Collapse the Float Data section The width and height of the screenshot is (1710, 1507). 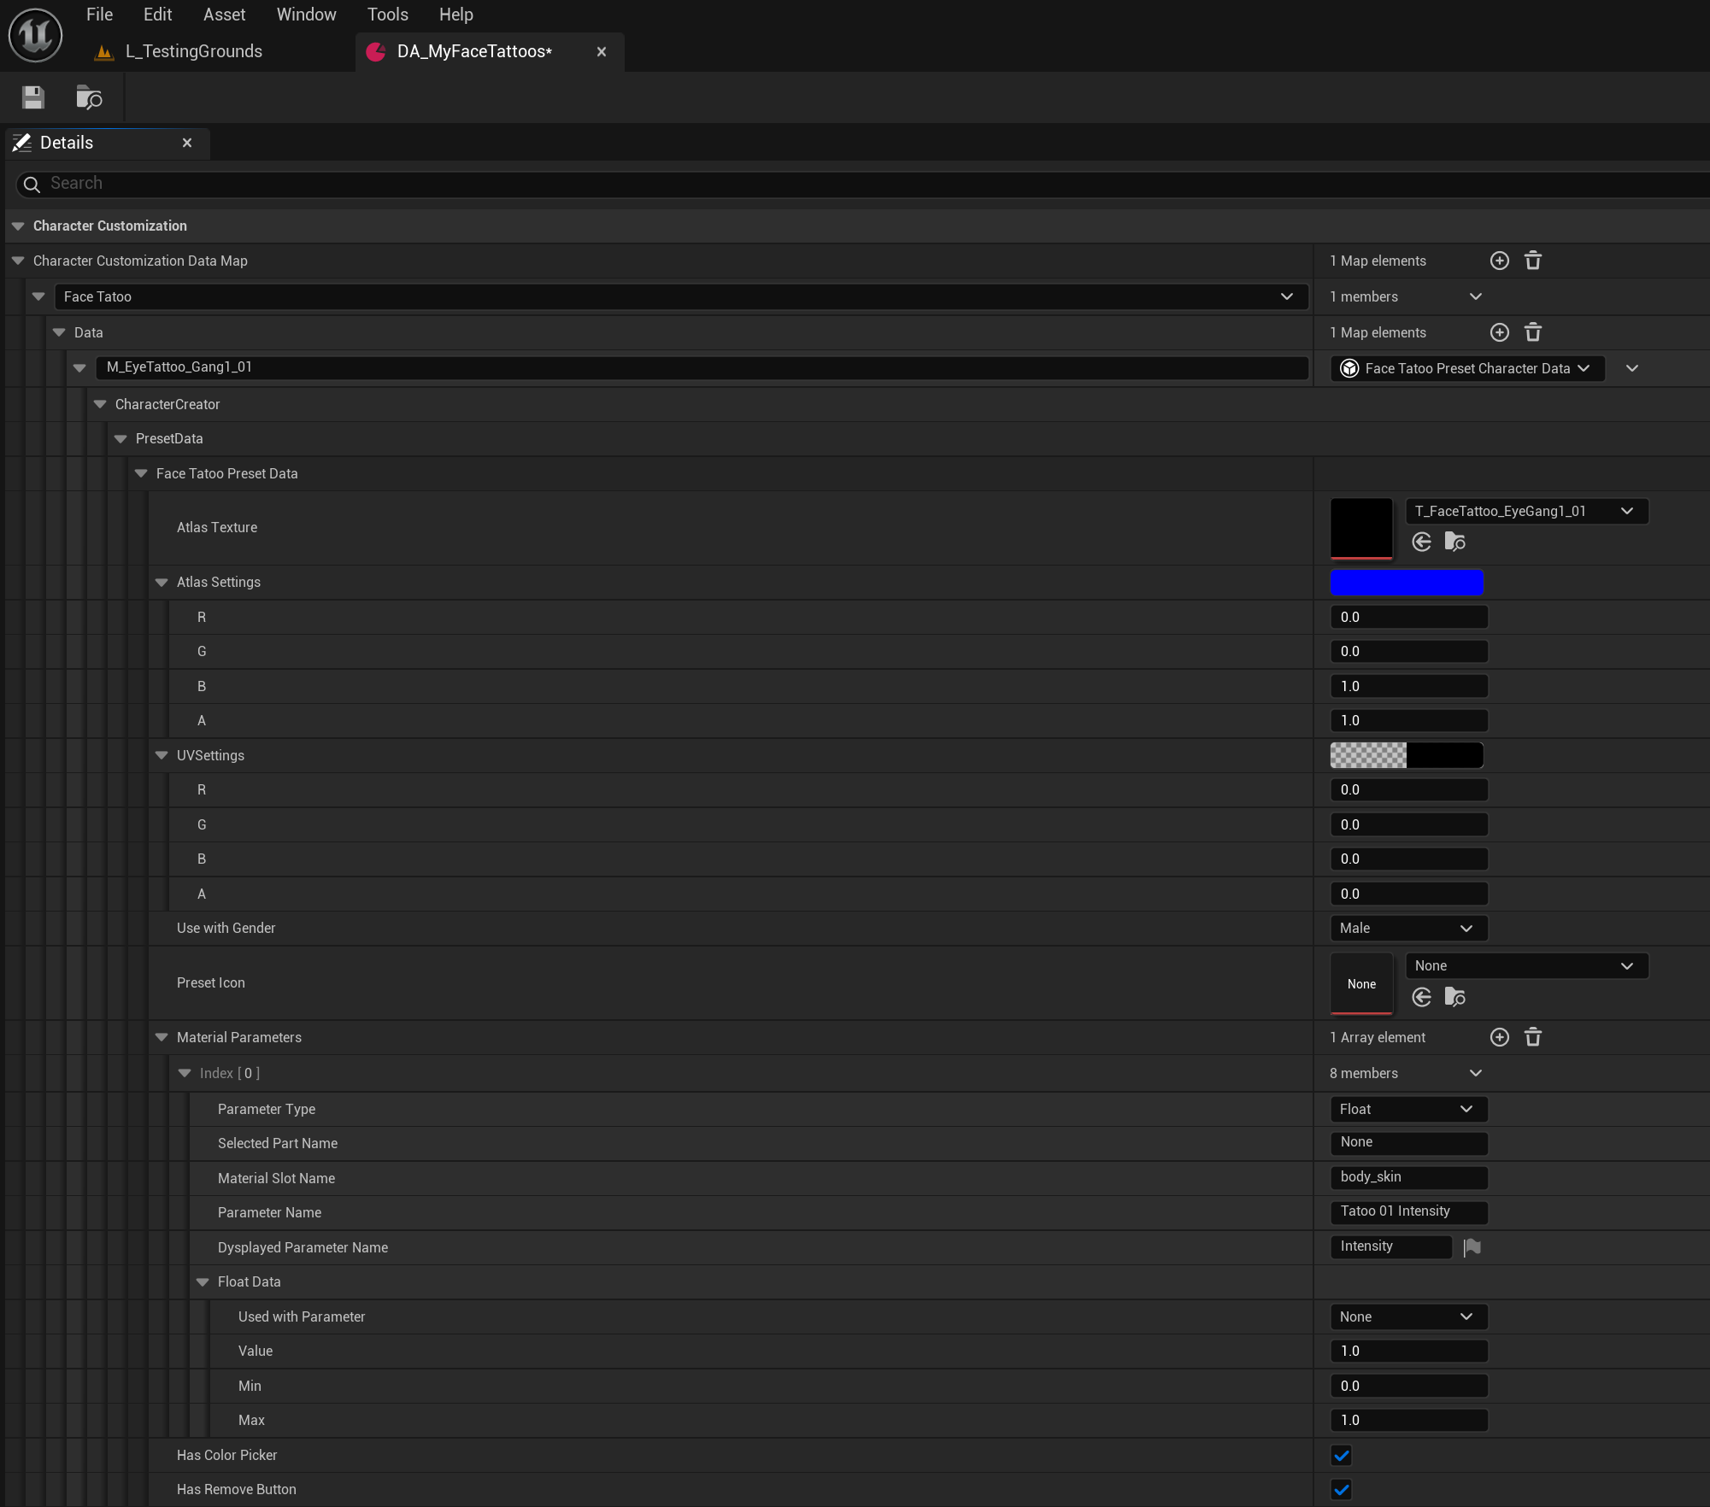(x=203, y=1282)
